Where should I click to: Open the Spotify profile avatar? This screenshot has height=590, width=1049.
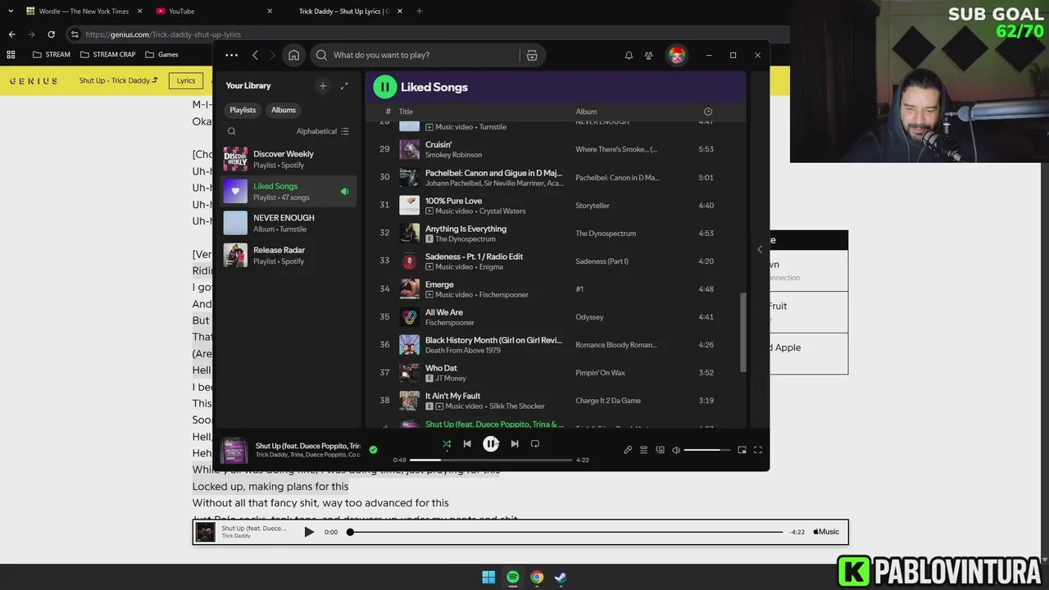pyautogui.click(x=676, y=55)
